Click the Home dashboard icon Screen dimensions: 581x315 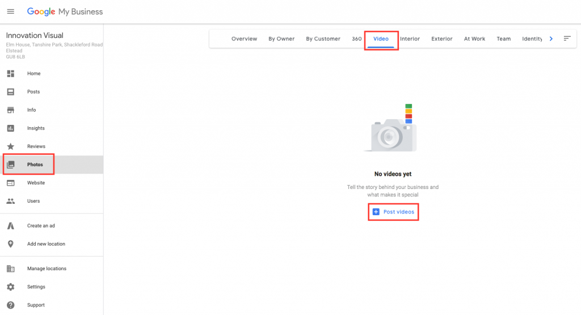tap(10, 74)
